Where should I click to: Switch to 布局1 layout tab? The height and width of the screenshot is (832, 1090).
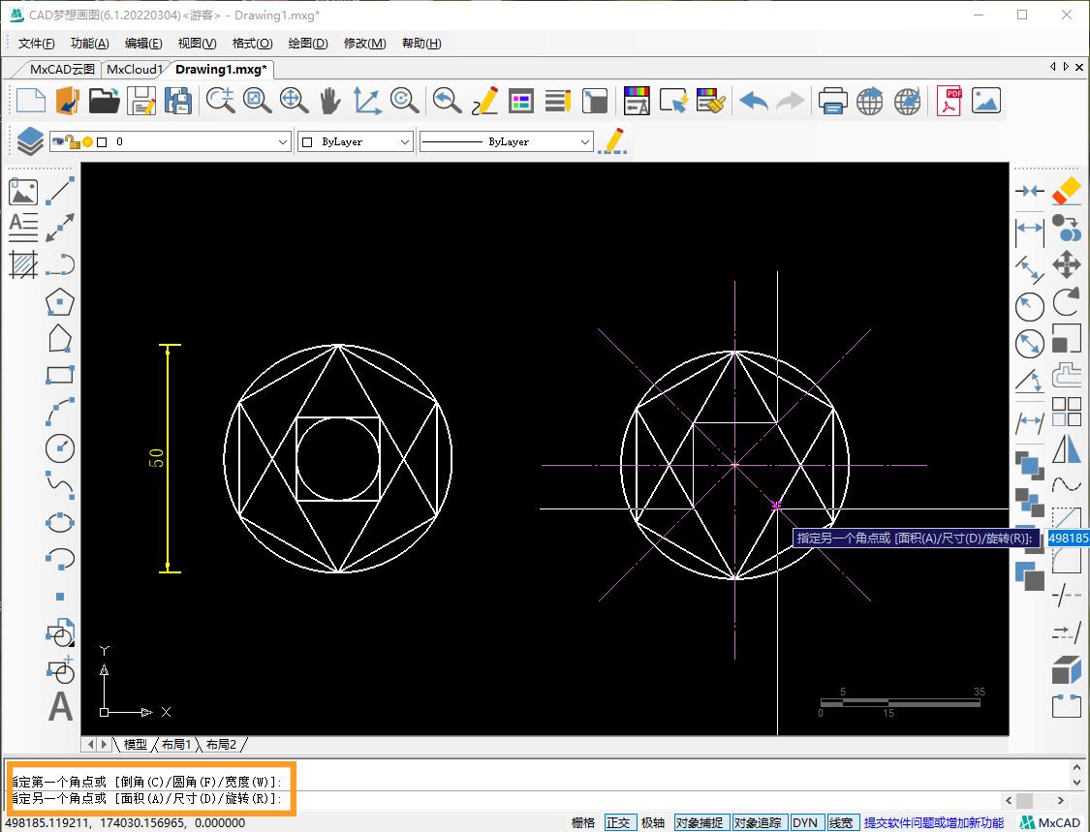pyautogui.click(x=176, y=744)
